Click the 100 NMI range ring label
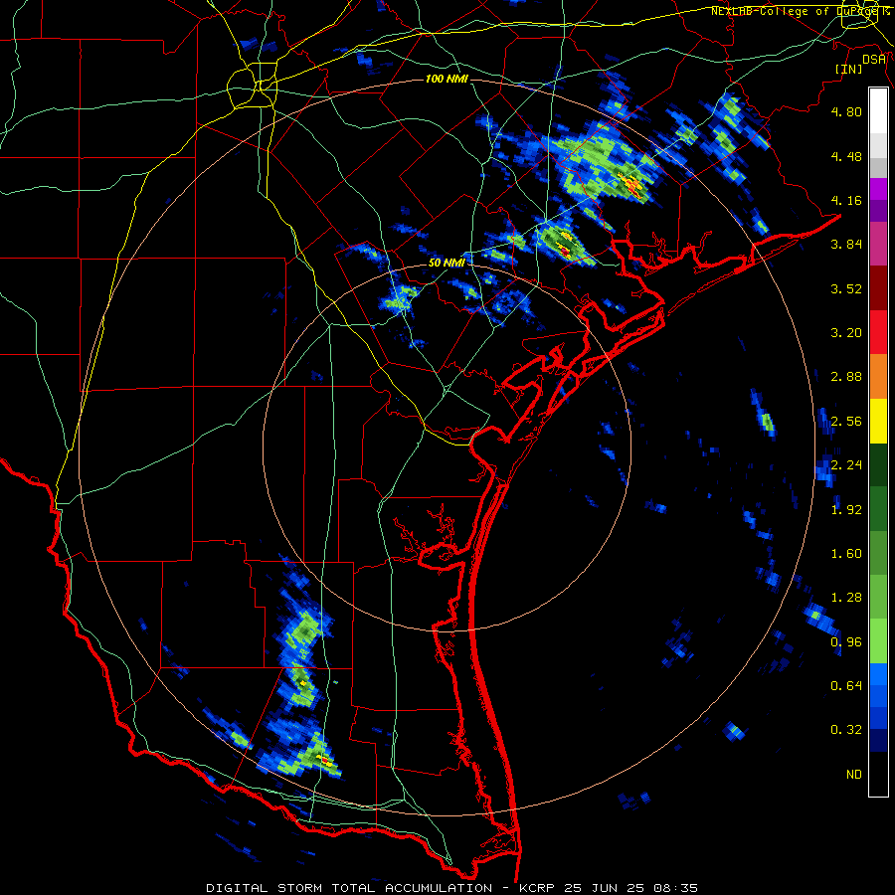Screen dimensions: 895x895 447,79
